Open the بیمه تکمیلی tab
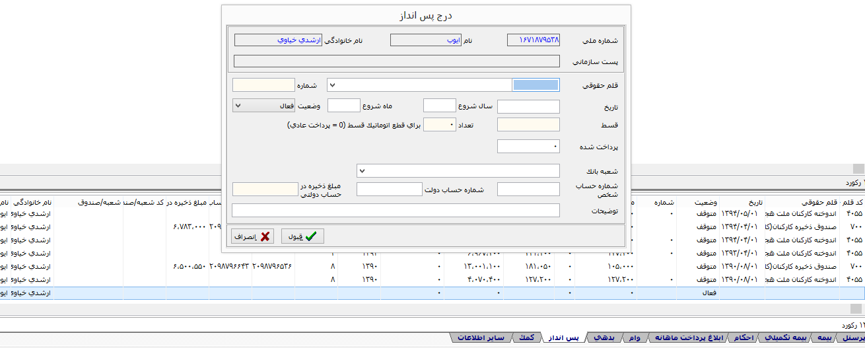 coord(786,338)
